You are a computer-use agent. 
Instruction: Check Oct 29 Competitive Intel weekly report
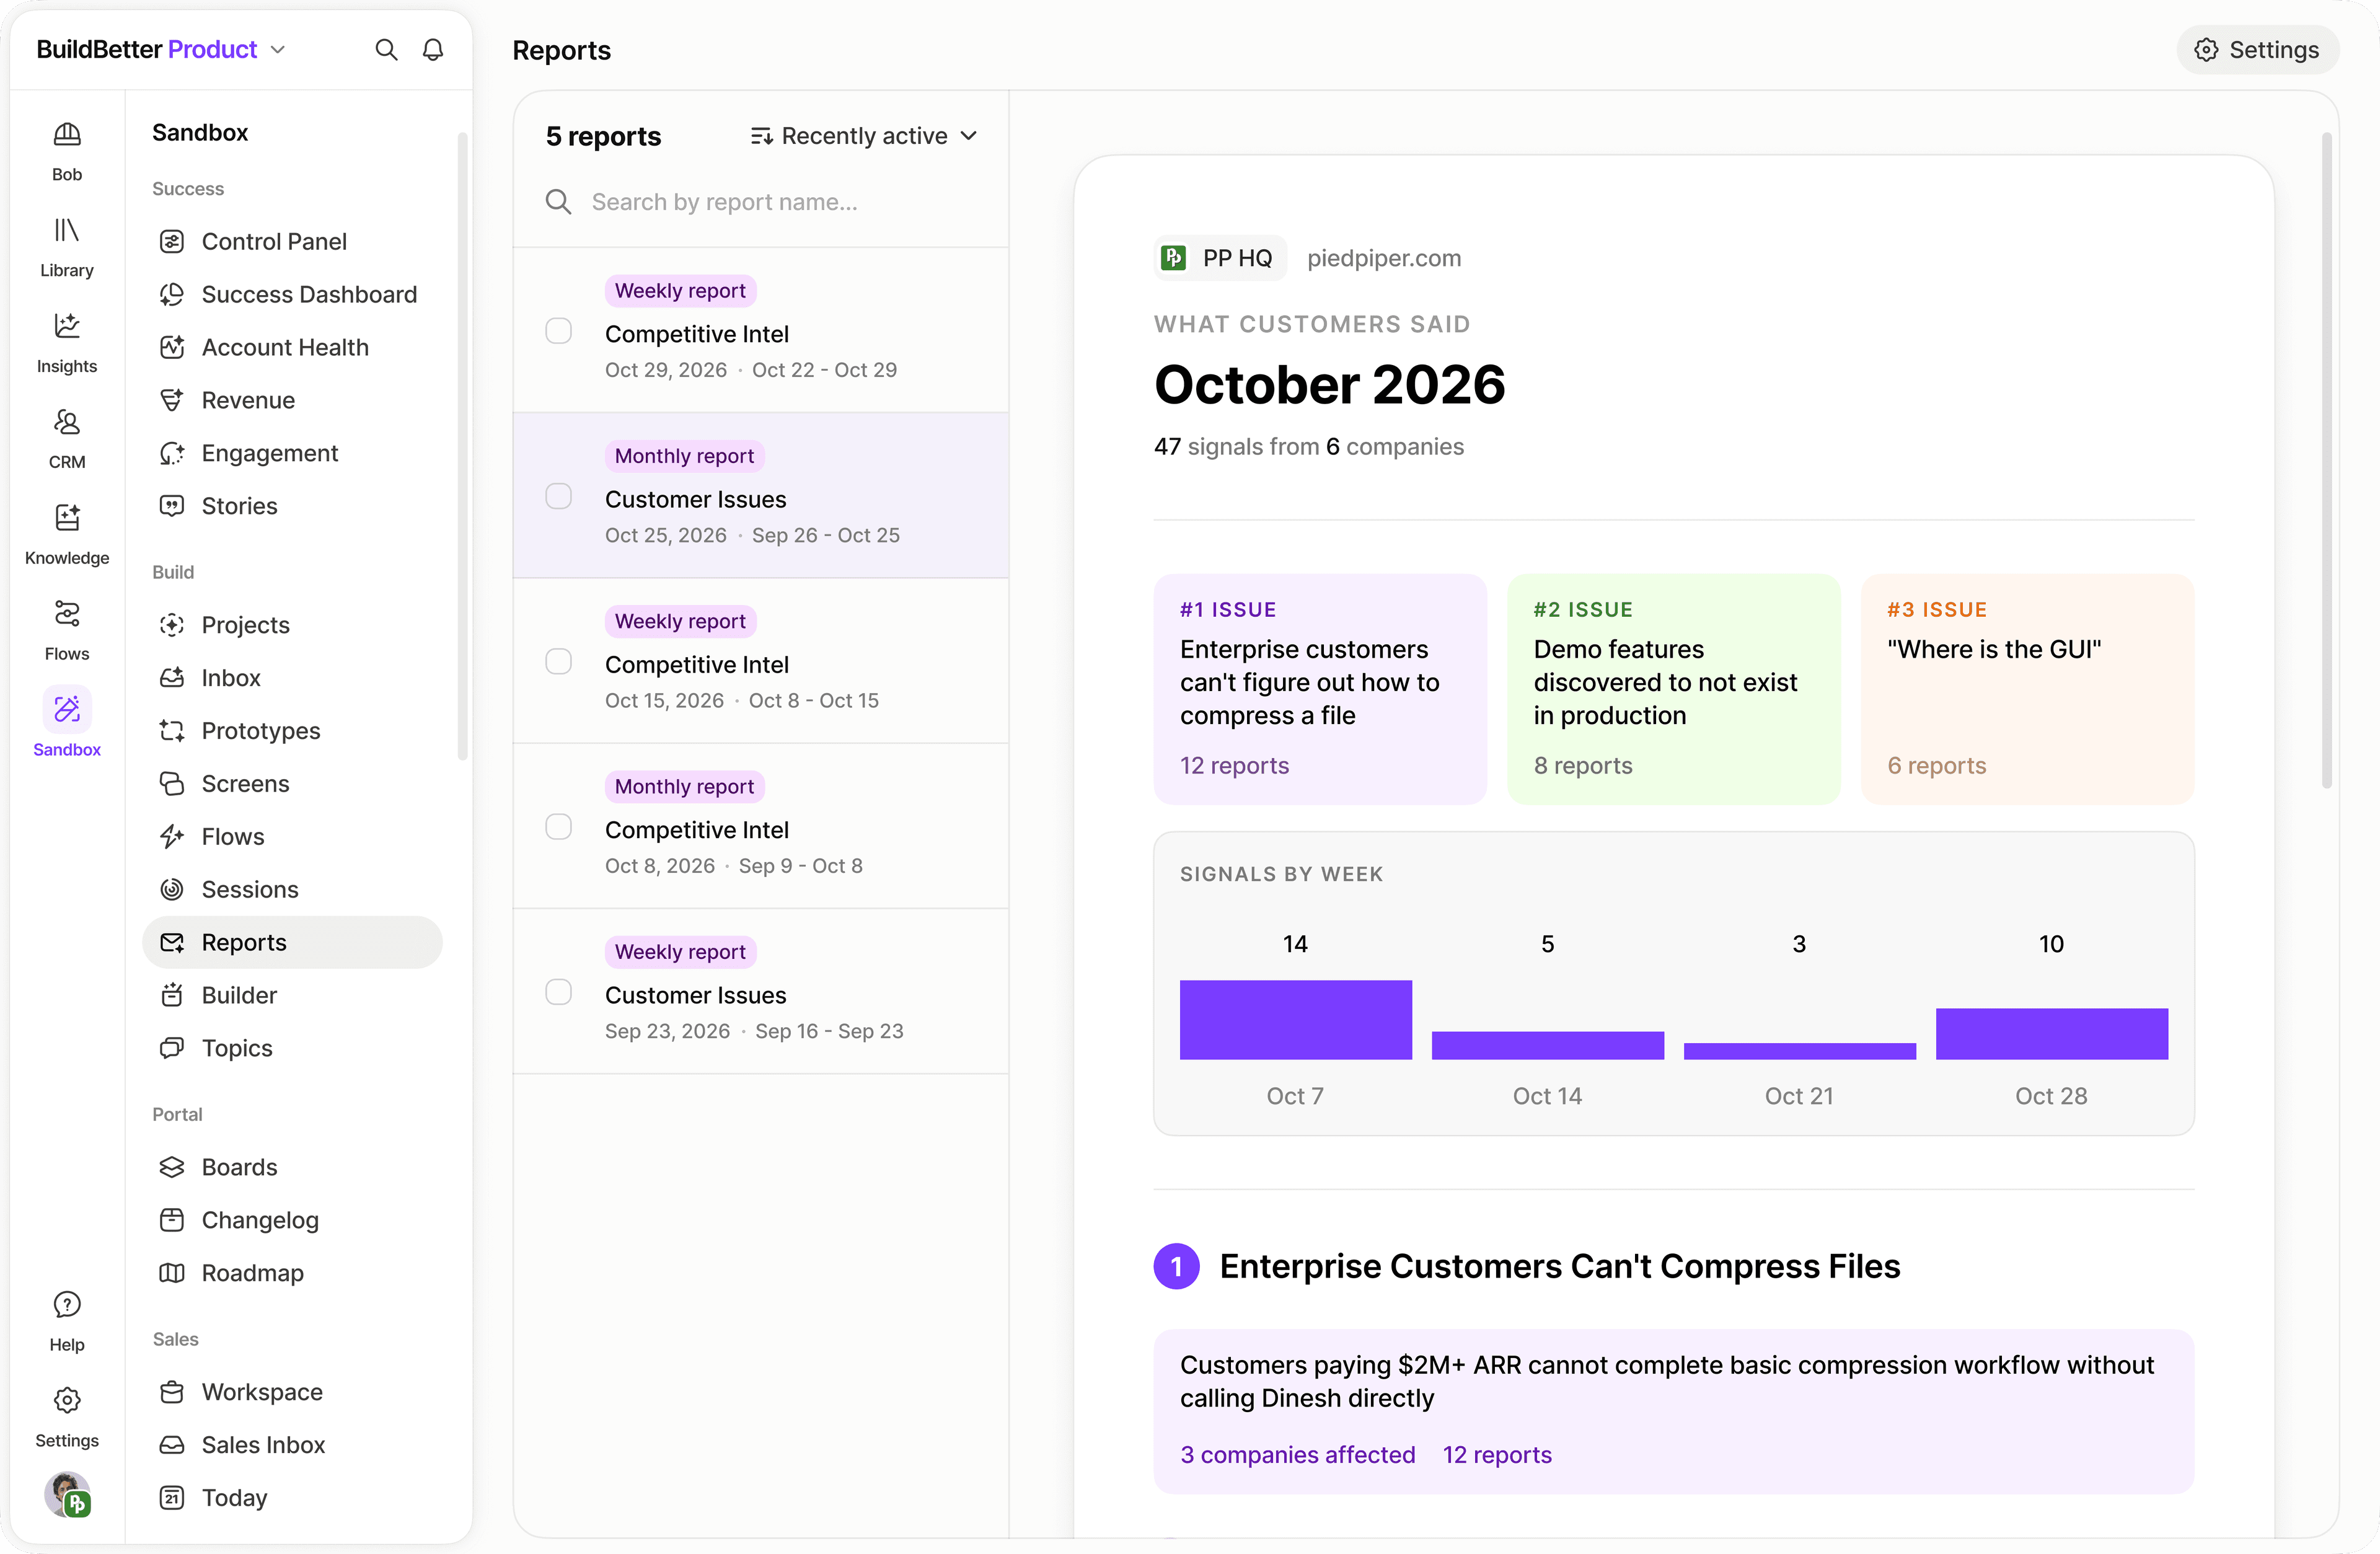[558, 330]
